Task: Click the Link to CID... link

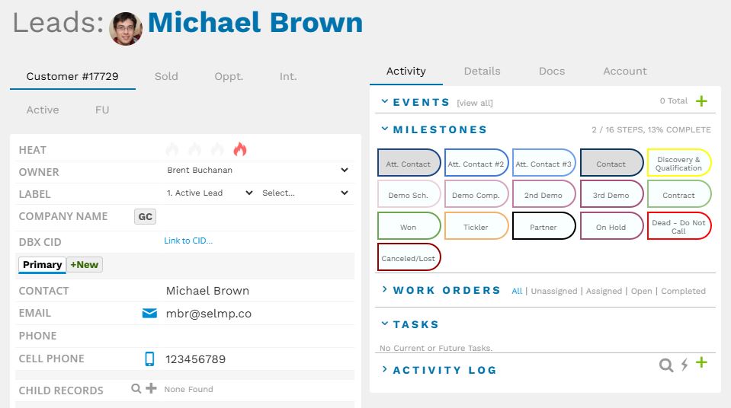Action: click(x=188, y=241)
